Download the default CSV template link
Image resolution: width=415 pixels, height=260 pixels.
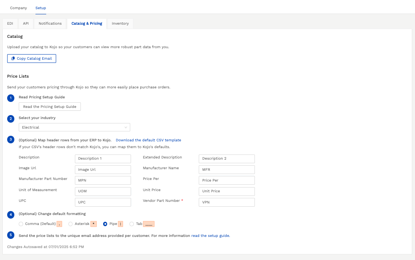(149, 140)
